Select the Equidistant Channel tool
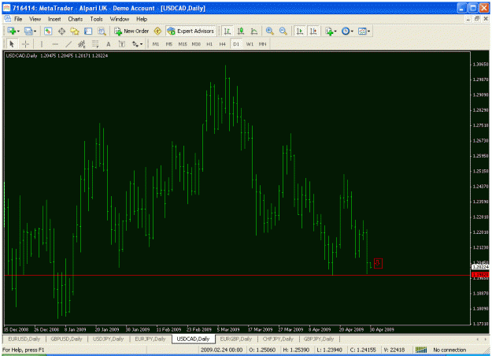The width and height of the screenshot is (492, 356). (x=82, y=44)
